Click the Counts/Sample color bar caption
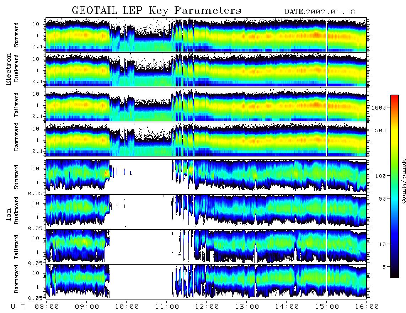 404,181
